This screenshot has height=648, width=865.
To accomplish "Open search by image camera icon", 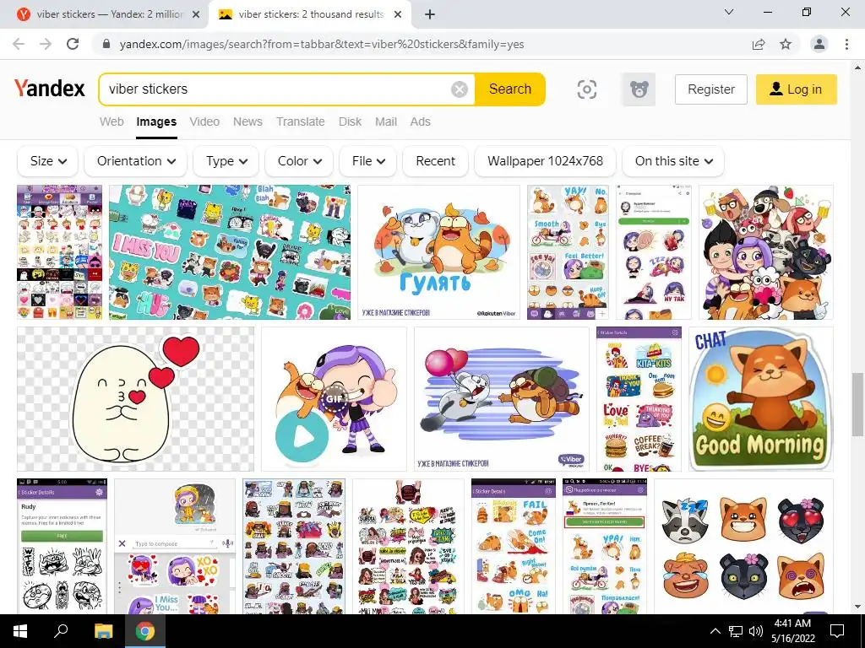I will pyautogui.click(x=586, y=89).
